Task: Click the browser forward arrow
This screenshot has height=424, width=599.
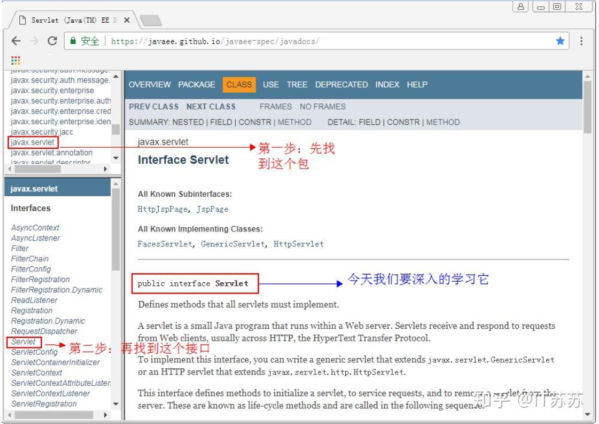Action: 34,41
